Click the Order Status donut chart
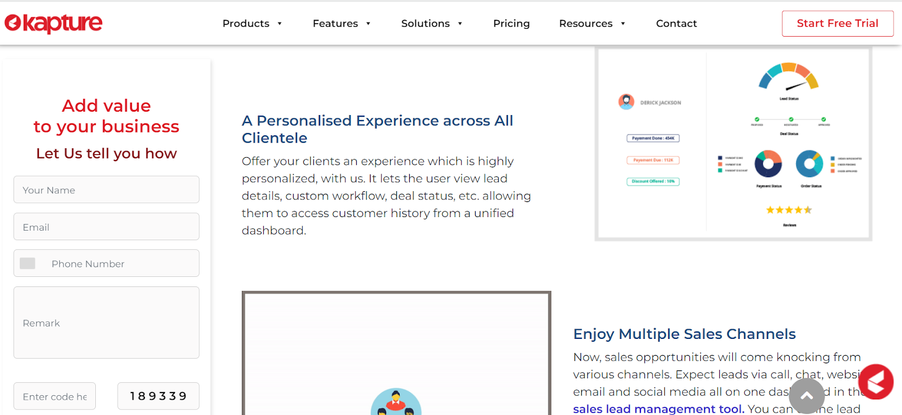Screen dimensions: 902x415 [810, 164]
